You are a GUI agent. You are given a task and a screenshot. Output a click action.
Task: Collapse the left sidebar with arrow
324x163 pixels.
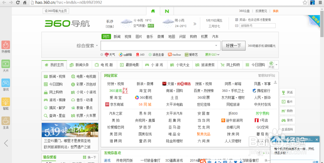coord(6,143)
